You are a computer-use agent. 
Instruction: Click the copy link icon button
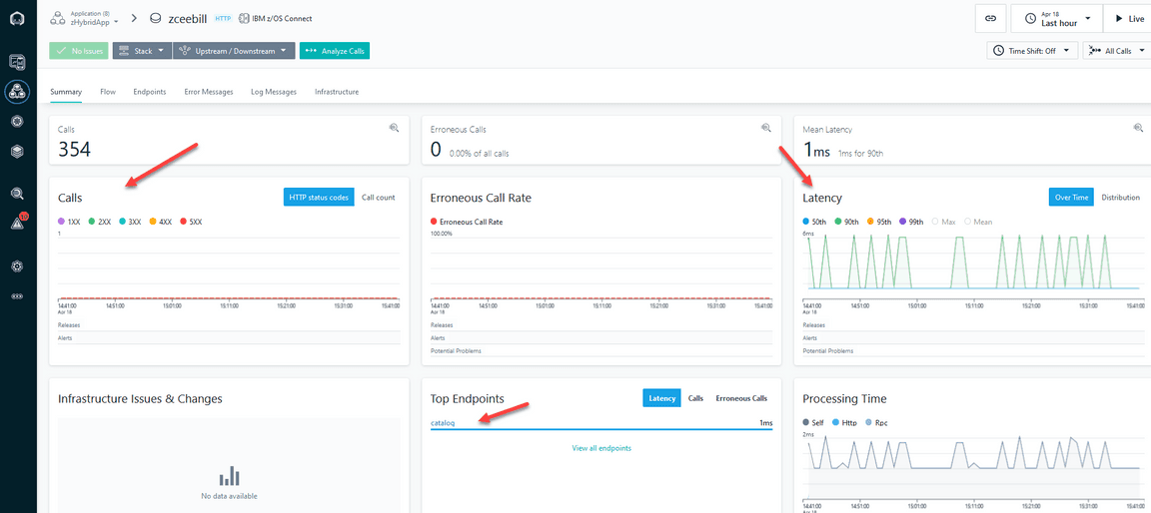(x=989, y=18)
